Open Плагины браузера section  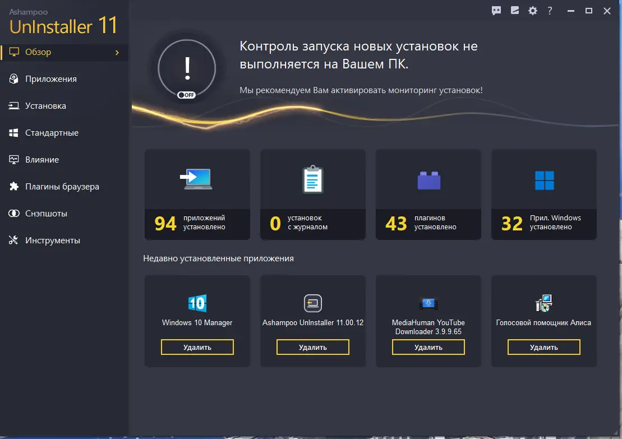point(64,186)
